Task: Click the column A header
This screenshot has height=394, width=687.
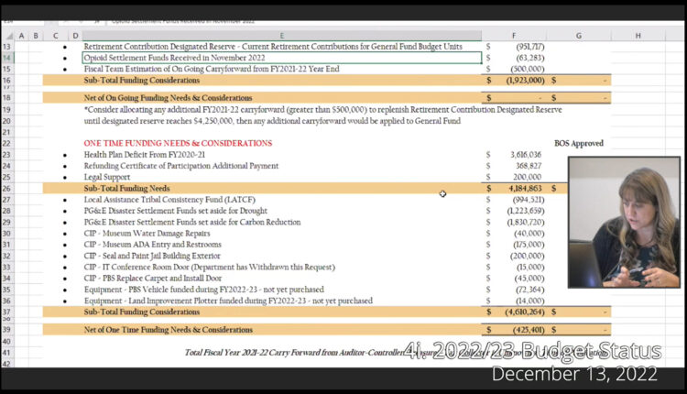Action: (x=21, y=35)
